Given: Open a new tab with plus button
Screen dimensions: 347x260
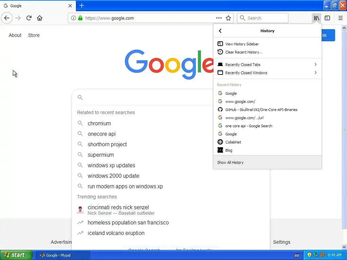Looking at the screenshot, I should click(82, 5).
